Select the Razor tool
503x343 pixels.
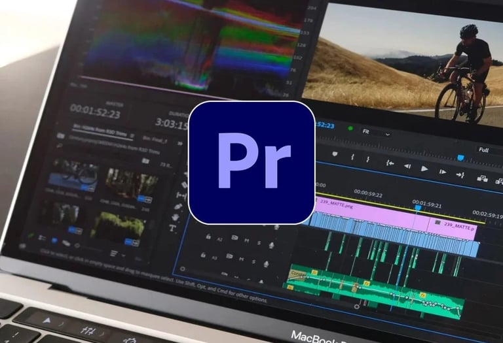184,185
